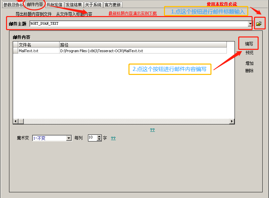Select the MailText.txt file name cell
269x198 pixels.
(x=38, y=51)
